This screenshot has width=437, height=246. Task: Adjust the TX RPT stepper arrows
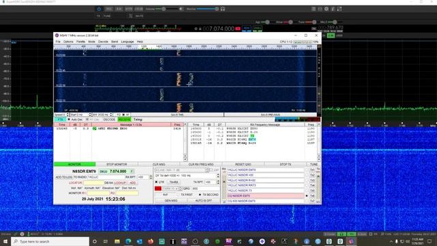pos(218,182)
